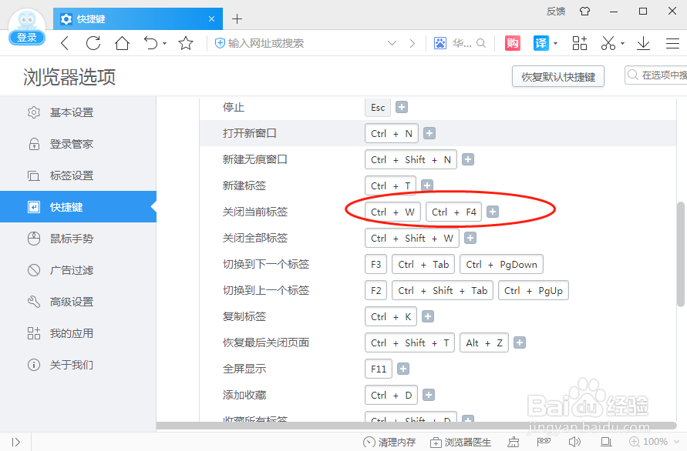Click the Ctrl + PgDown shortcut box
Screen dimensions: 687x451
coord(502,264)
